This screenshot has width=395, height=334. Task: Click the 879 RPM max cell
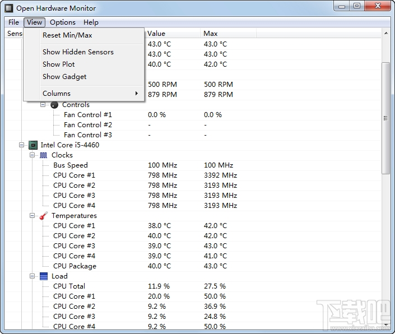click(x=219, y=95)
